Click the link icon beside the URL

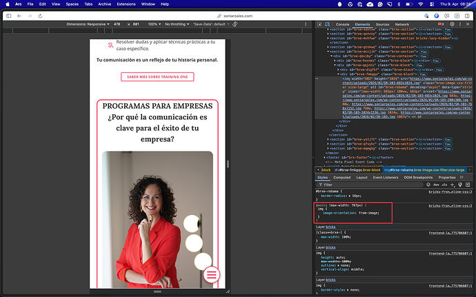click(219, 16)
